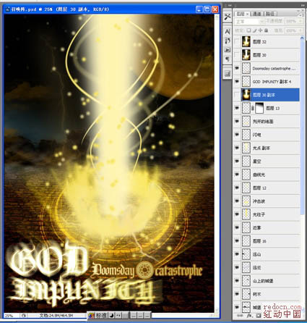The height and width of the screenshot is (323, 307).
Task: Click the 图层 30 layer thumbnail
Action: coord(246,55)
